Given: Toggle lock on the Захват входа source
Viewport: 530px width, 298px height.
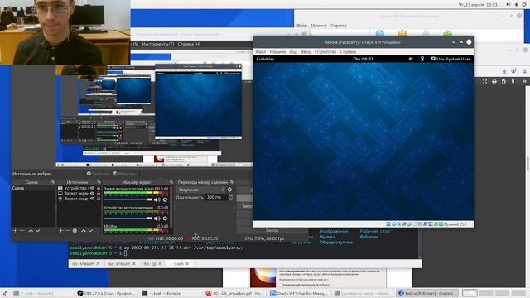Looking at the screenshot, I should pyautogui.click(x=99, y=199).
